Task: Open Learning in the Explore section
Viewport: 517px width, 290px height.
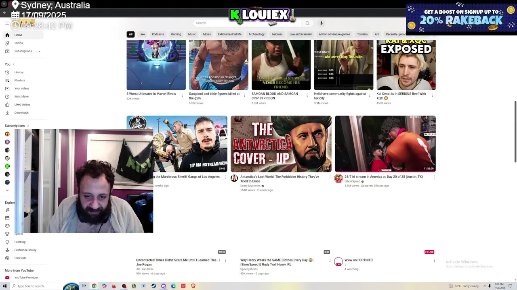Action: click(20, 242)
